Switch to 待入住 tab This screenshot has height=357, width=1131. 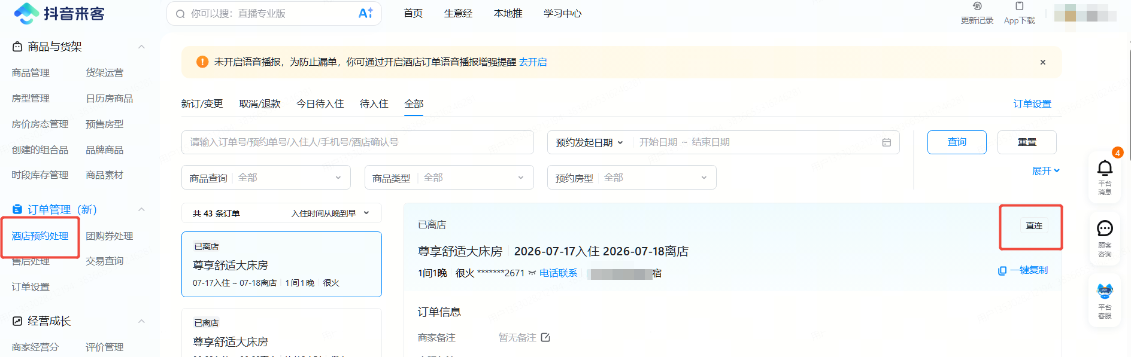pyautogui.click(x=374, y=104)
